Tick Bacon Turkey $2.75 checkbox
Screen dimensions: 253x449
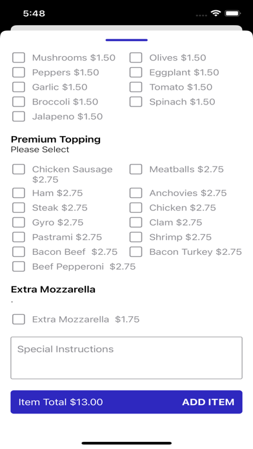click(136, 252)
